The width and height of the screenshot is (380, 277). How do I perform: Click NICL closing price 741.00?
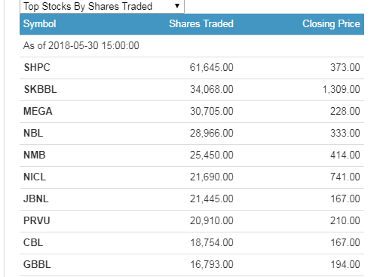click(345, 177)
